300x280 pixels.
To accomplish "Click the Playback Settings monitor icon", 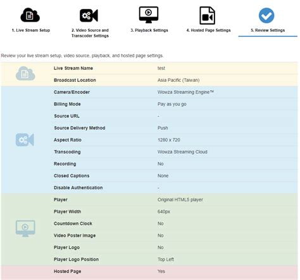I will (x=149, y=15).
